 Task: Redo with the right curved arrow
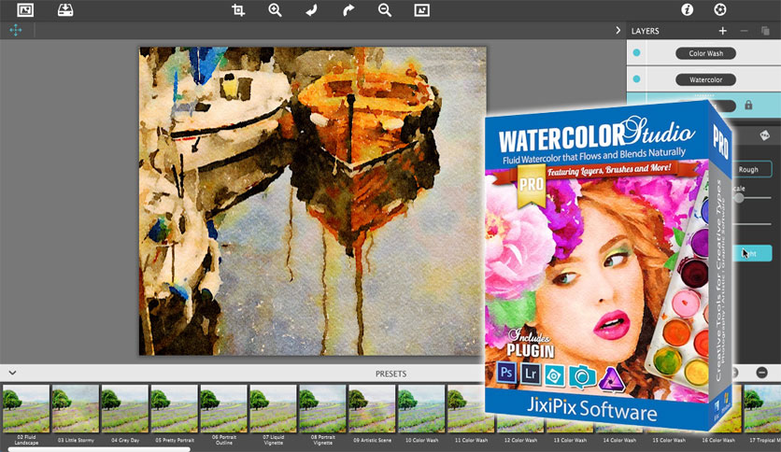[348, 10]
